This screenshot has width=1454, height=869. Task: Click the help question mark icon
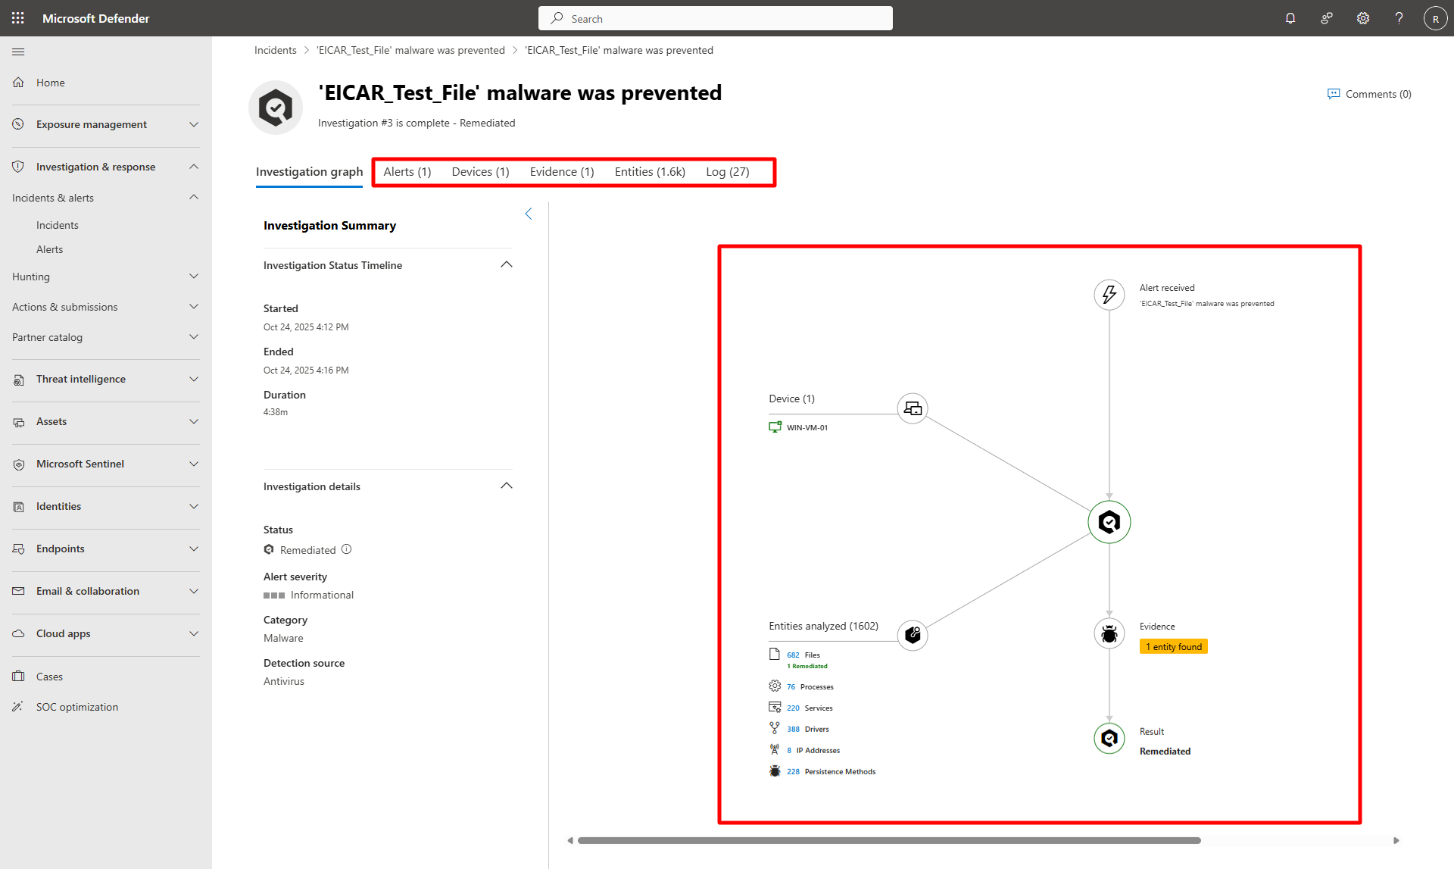(x=1399, y=18)
